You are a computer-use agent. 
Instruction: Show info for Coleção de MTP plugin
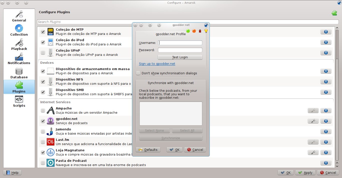pos(326,32)
